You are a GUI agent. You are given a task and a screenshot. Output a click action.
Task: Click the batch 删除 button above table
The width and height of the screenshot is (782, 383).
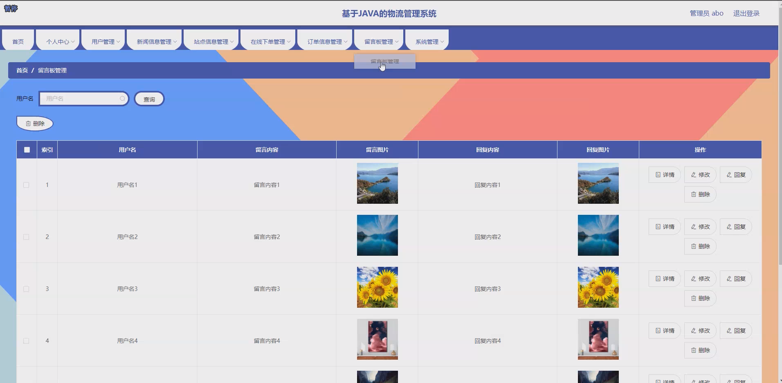click(35, 124)
